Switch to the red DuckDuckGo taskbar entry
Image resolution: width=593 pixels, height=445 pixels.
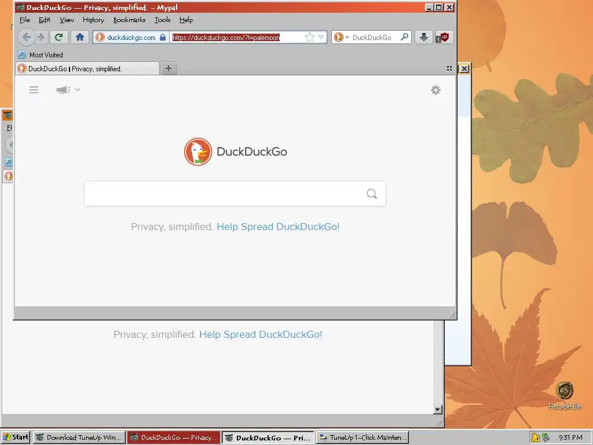point(174,437)
